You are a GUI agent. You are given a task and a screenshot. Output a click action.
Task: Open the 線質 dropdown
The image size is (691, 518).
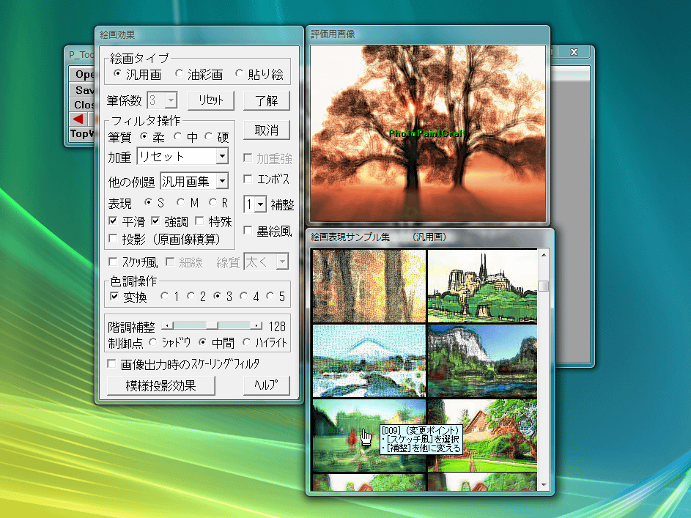coord(282,262)
